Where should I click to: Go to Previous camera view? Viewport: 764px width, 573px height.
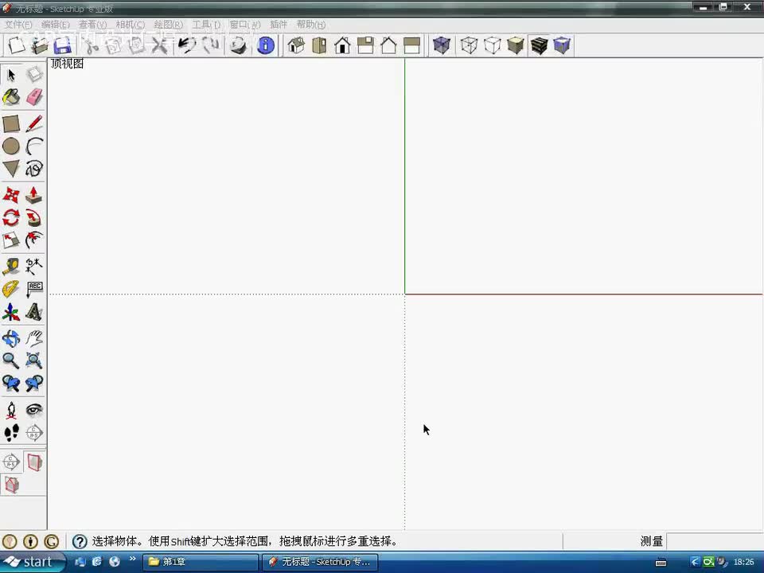click(11, 384)
